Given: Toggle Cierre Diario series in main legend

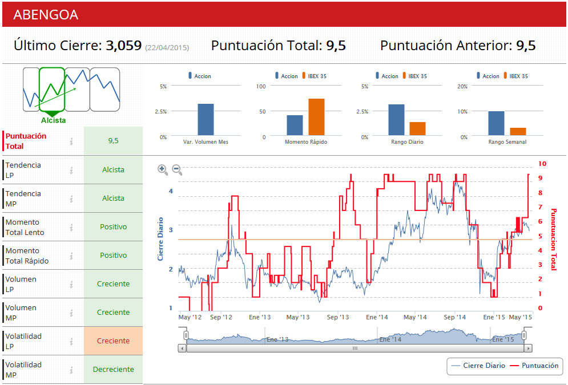Looking at the screenshot, I should [x=478, y=366].
